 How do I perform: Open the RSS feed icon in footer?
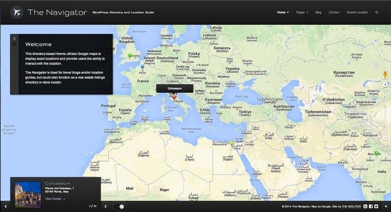point(365,206)
